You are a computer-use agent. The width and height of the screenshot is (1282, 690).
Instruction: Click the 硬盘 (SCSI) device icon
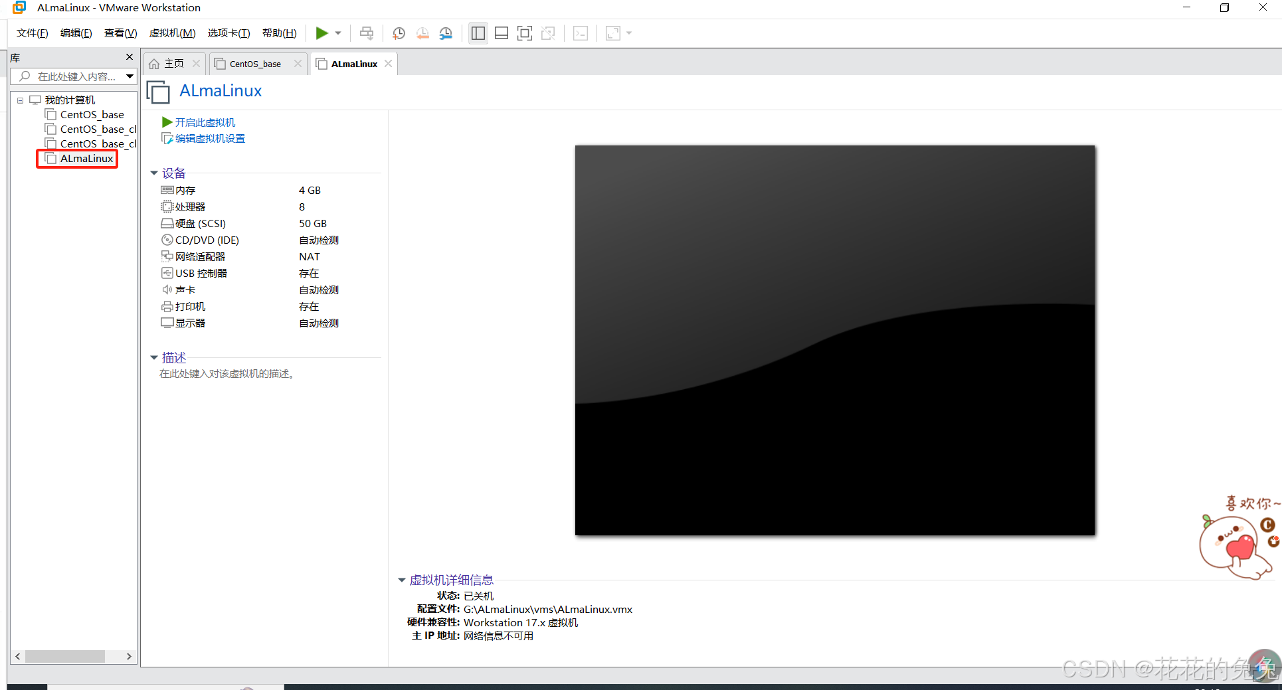point(167,223)
